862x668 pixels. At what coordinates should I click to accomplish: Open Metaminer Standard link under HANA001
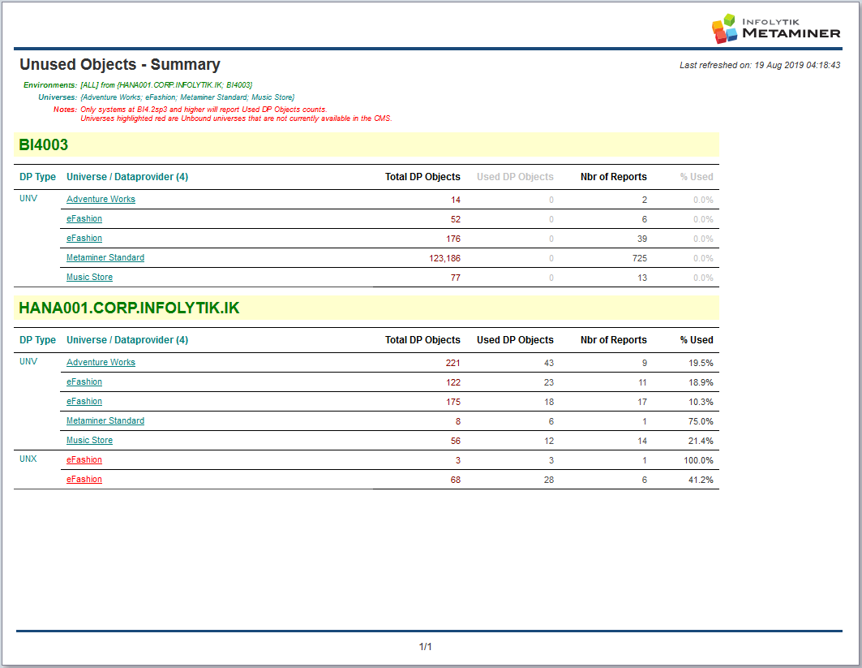[x=105, y=420]
